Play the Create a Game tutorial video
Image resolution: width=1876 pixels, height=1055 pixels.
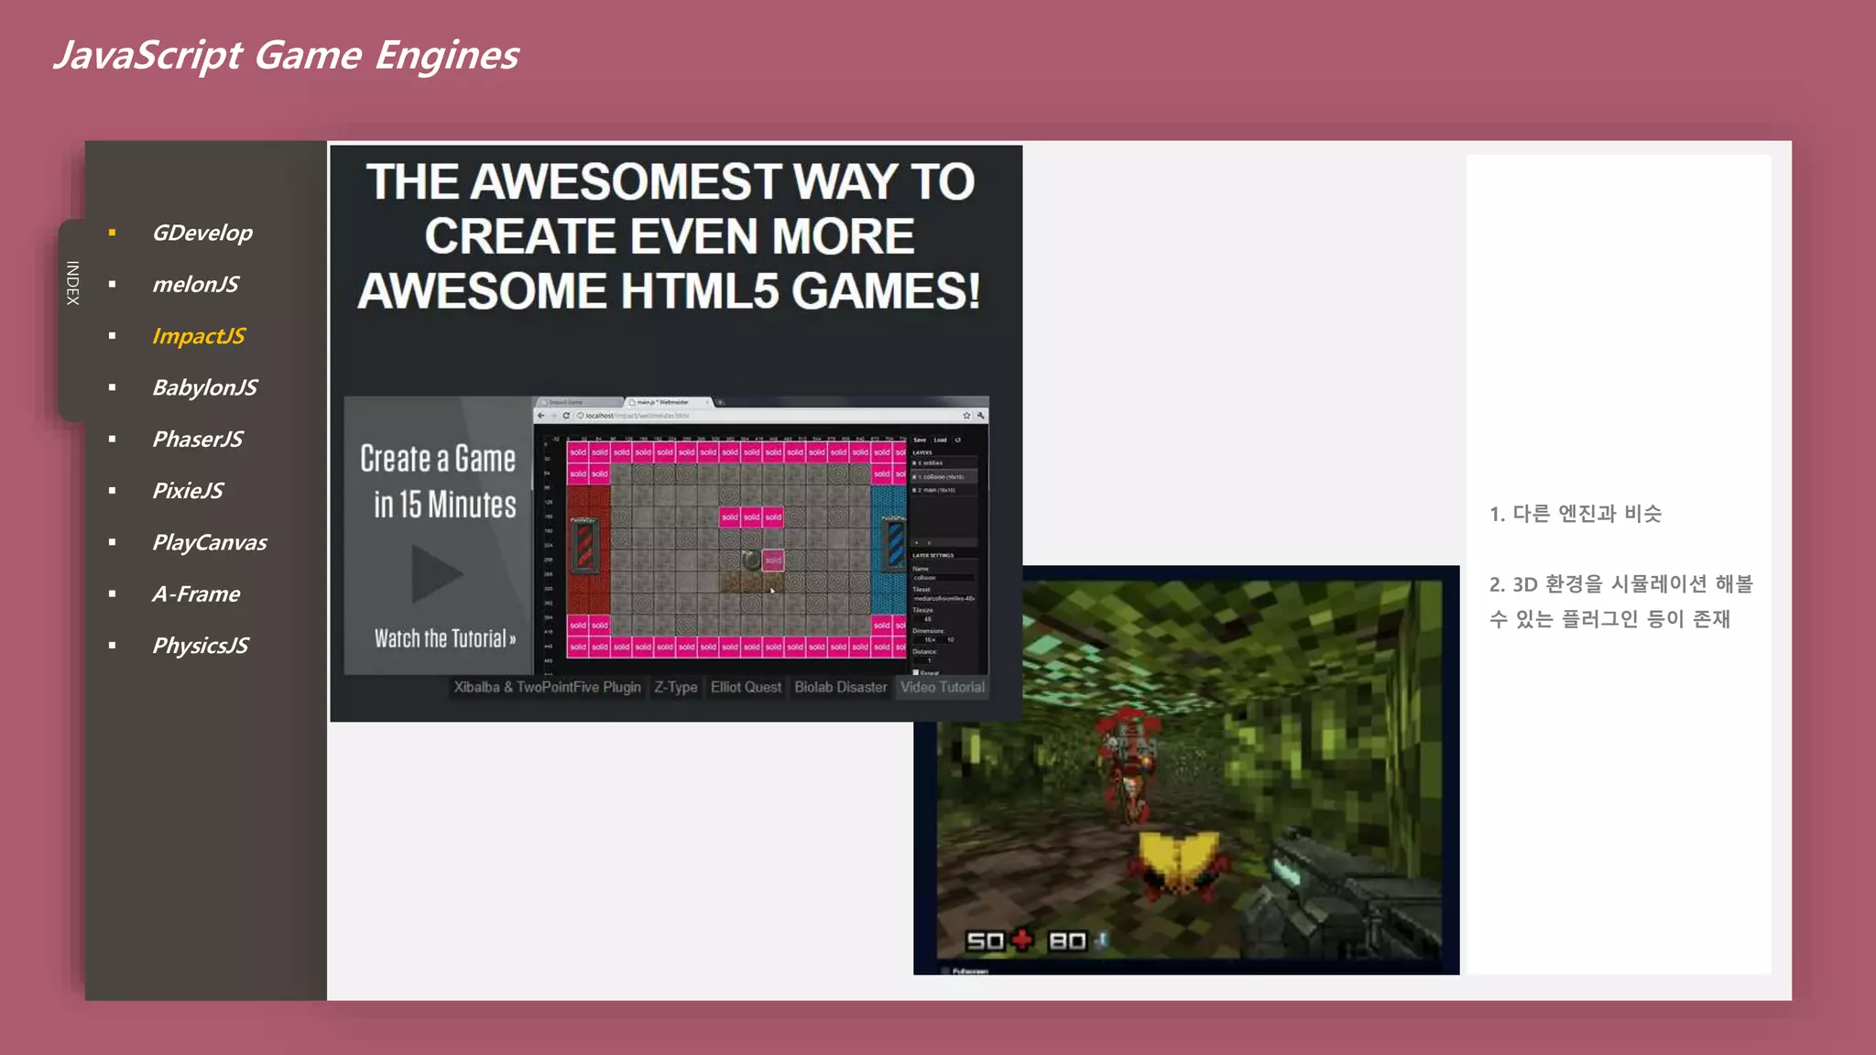[436, 574]
